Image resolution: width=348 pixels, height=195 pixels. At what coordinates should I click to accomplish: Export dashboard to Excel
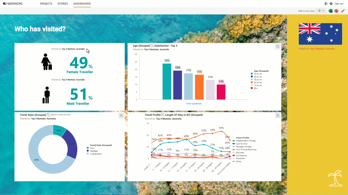tap(331, 11)
